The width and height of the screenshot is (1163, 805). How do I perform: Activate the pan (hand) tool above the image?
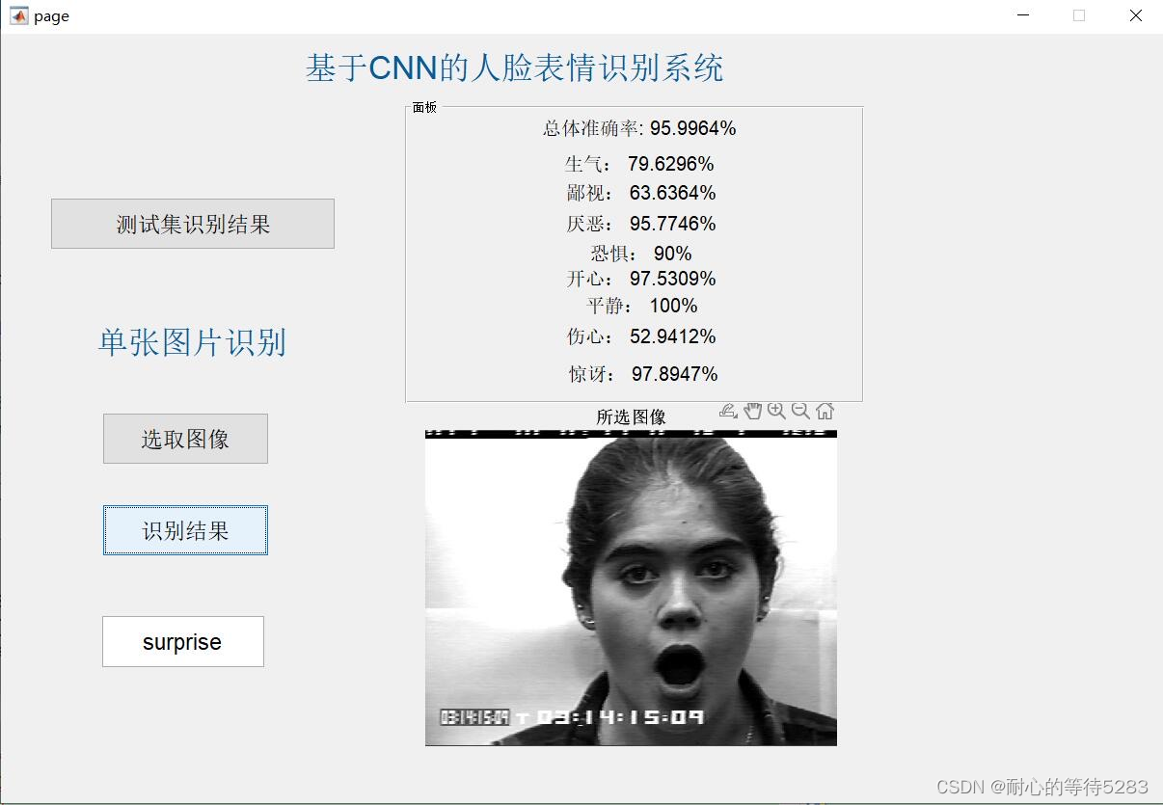click(x=752, y=411)
